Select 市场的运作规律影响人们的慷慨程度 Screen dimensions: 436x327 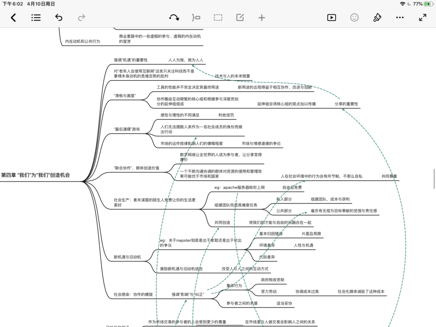pos(192,143)
